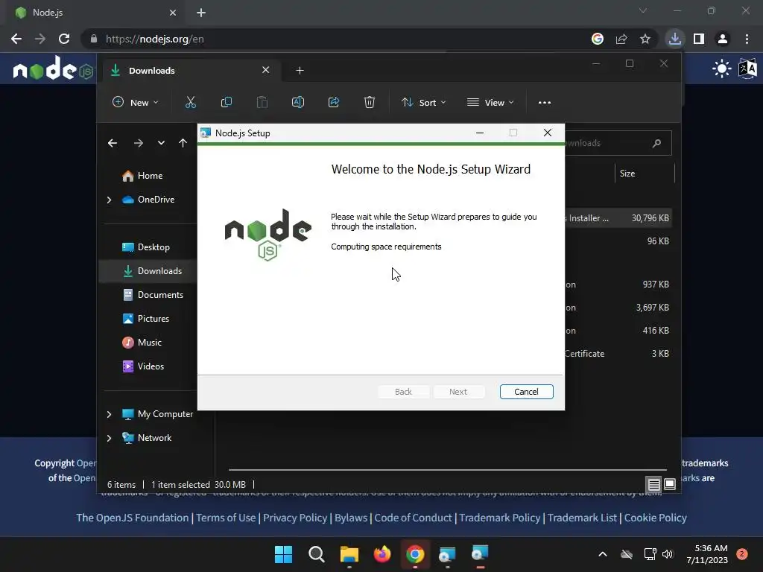
Task: Toggle the Node.js site light/dark theme sun icon
Action: (721, 69)
